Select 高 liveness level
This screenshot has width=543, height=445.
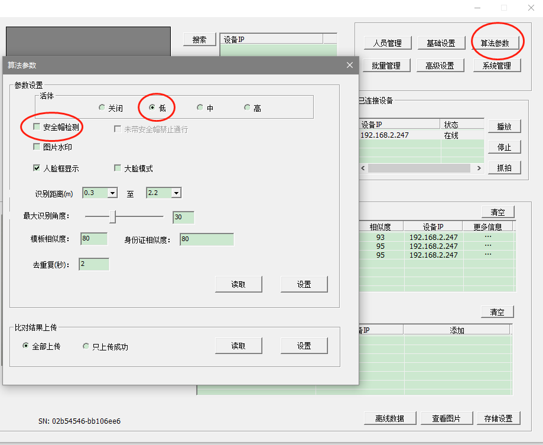[247, 108]
